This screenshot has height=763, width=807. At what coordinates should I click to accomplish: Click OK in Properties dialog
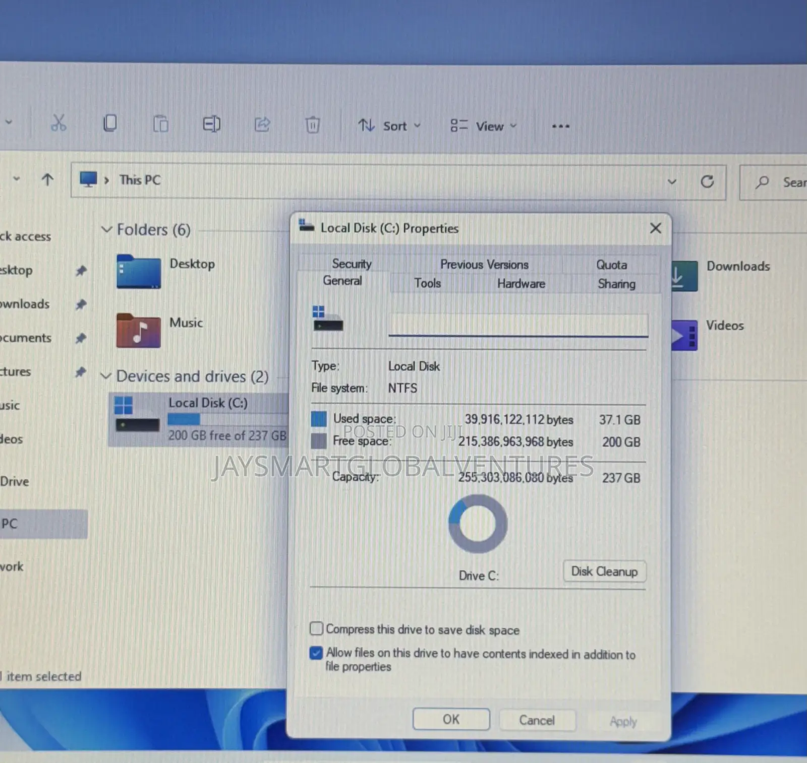pyautogui.click(x=451, y=719)
